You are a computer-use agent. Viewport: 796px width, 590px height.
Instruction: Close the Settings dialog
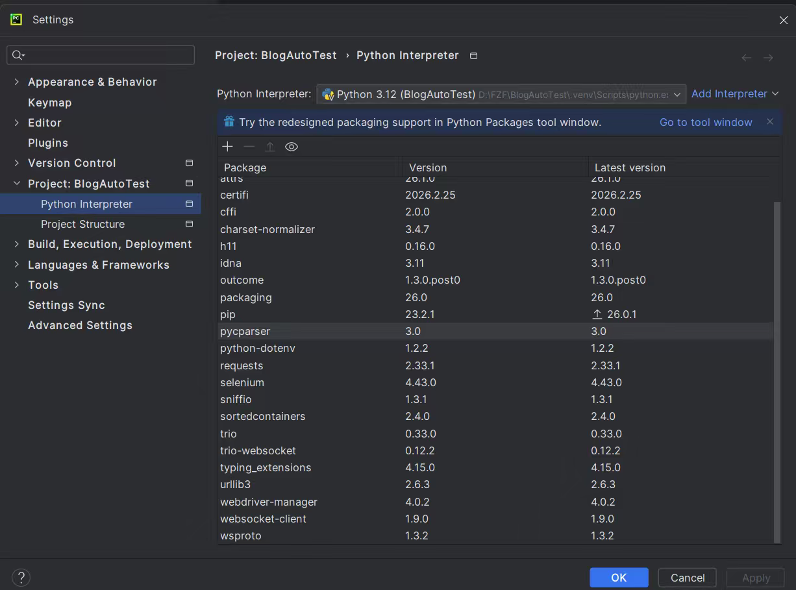pyautogui.click(x=783, y=20)
